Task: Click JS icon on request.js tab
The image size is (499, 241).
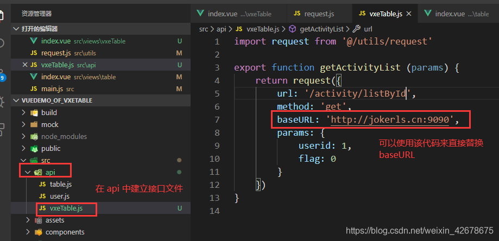Action: [297, 14]
